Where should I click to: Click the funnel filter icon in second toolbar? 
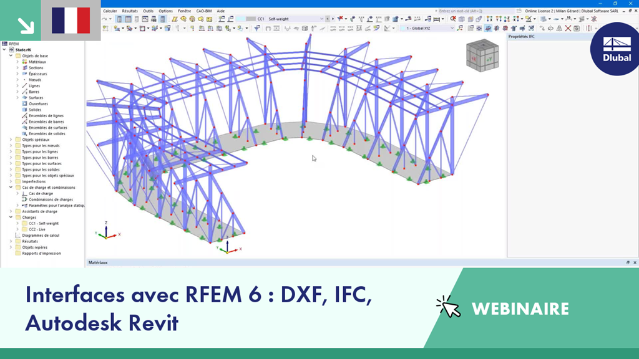click(x=257, y=28)
